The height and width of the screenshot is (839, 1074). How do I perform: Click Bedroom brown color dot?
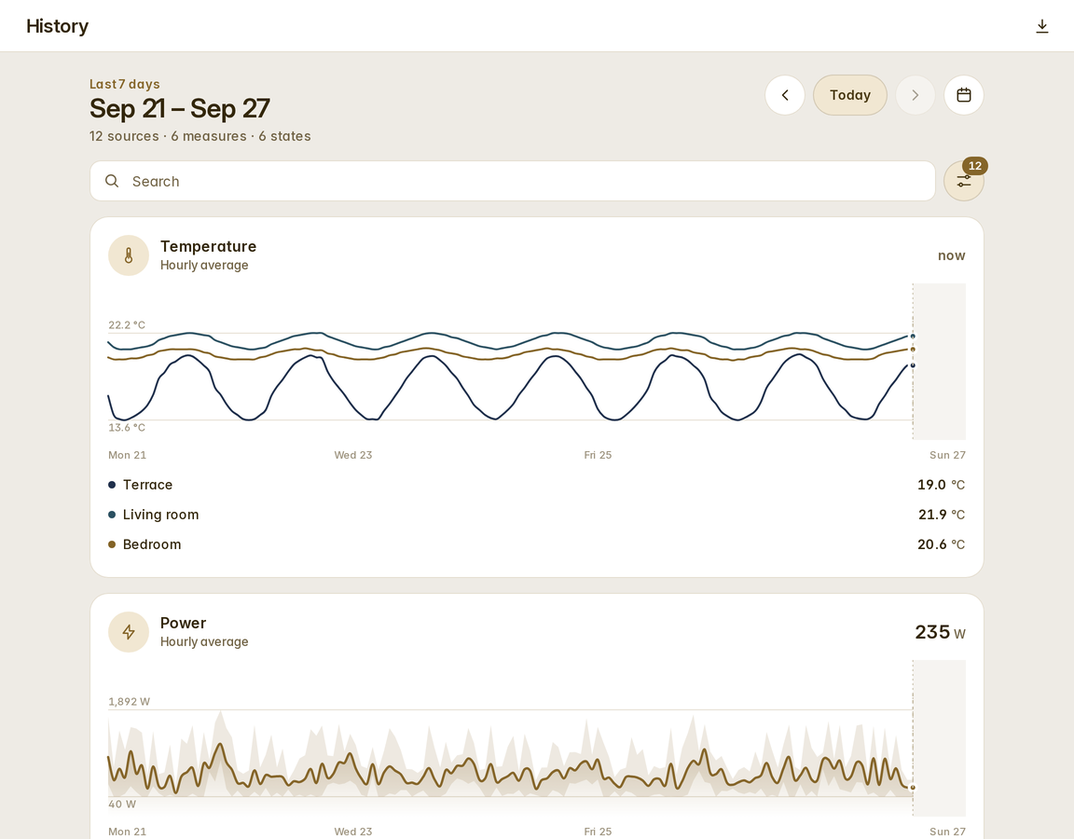112,544
